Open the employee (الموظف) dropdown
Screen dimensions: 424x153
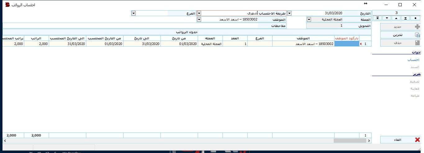click(199, 19)
